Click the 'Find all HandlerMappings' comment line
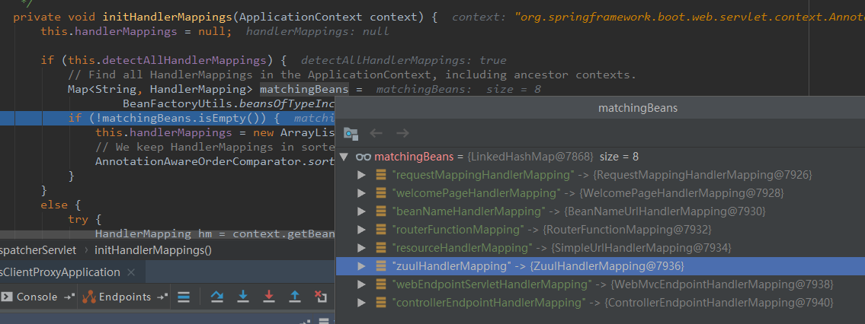 pyautogui.click(x=352, y=75)
